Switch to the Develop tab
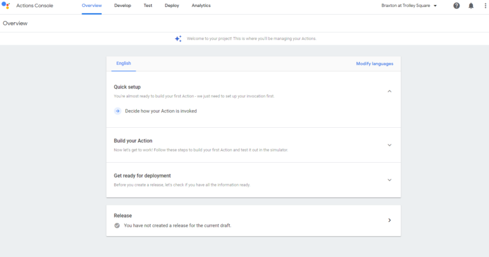Image resolution: width=489 pixels, height=257 pixels. pos(122,6)
